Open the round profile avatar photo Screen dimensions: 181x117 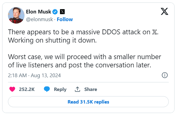(x=16, y=15)
